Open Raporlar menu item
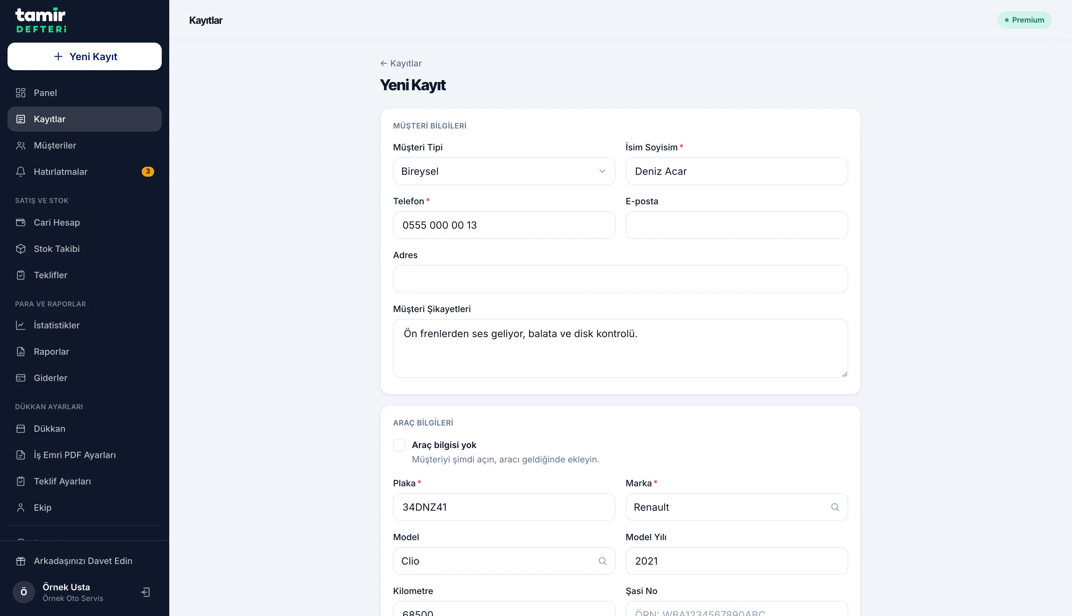 coord(84,352)
